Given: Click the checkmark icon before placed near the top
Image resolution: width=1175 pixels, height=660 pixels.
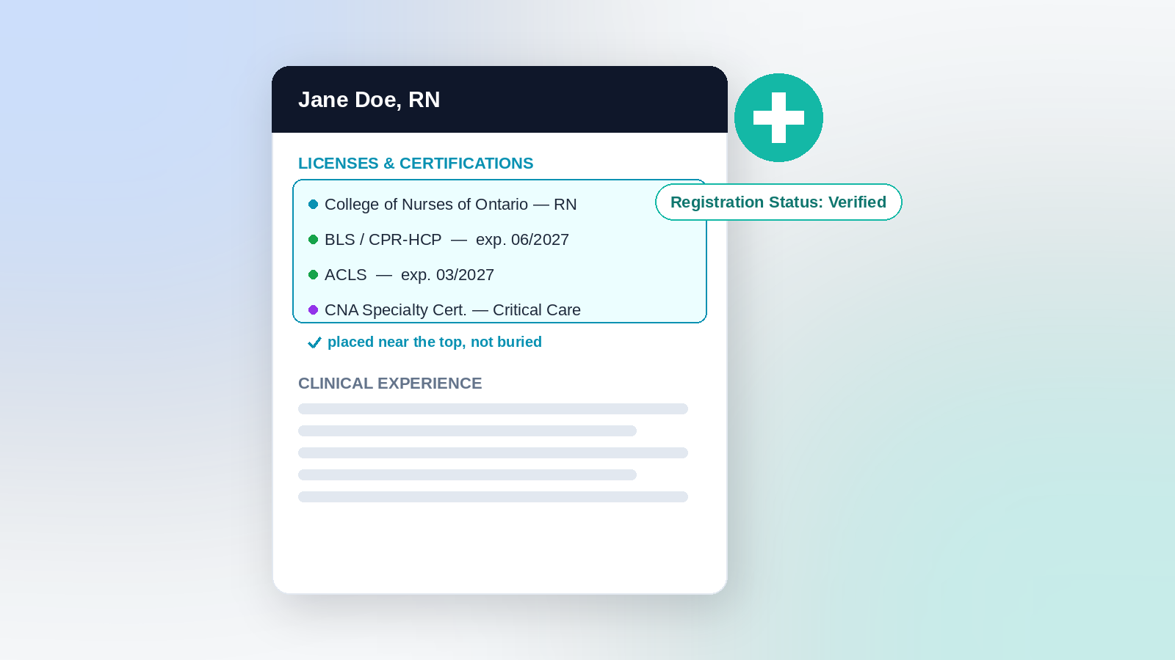Looking at the screenshot, I should coord(314,342).
